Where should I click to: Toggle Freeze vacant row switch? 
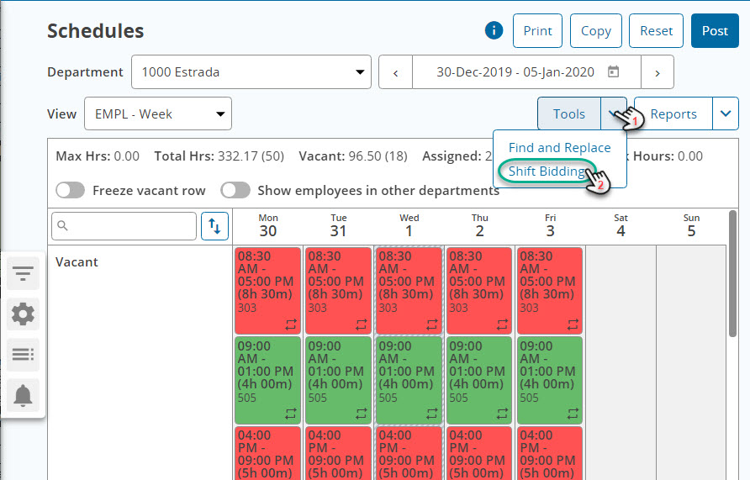71,190
